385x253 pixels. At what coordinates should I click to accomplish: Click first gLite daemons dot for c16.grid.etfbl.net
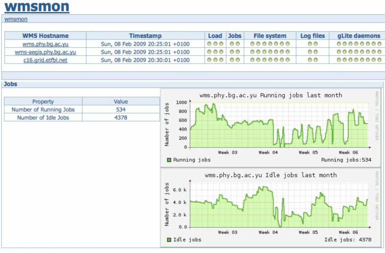point(339,60)
